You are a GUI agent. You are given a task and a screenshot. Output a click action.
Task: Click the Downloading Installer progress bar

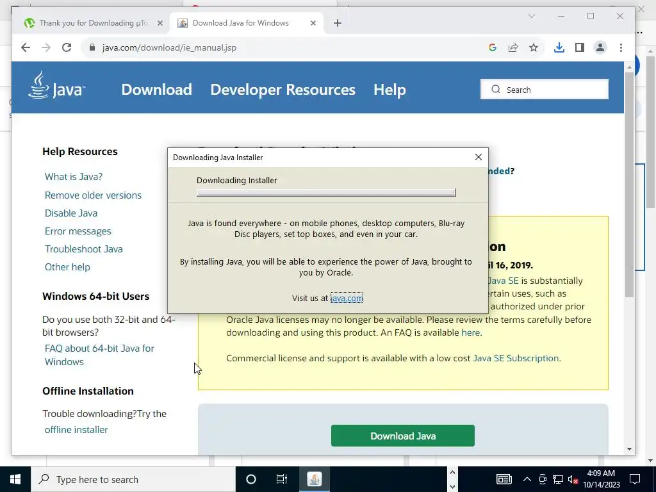point(326,192)
